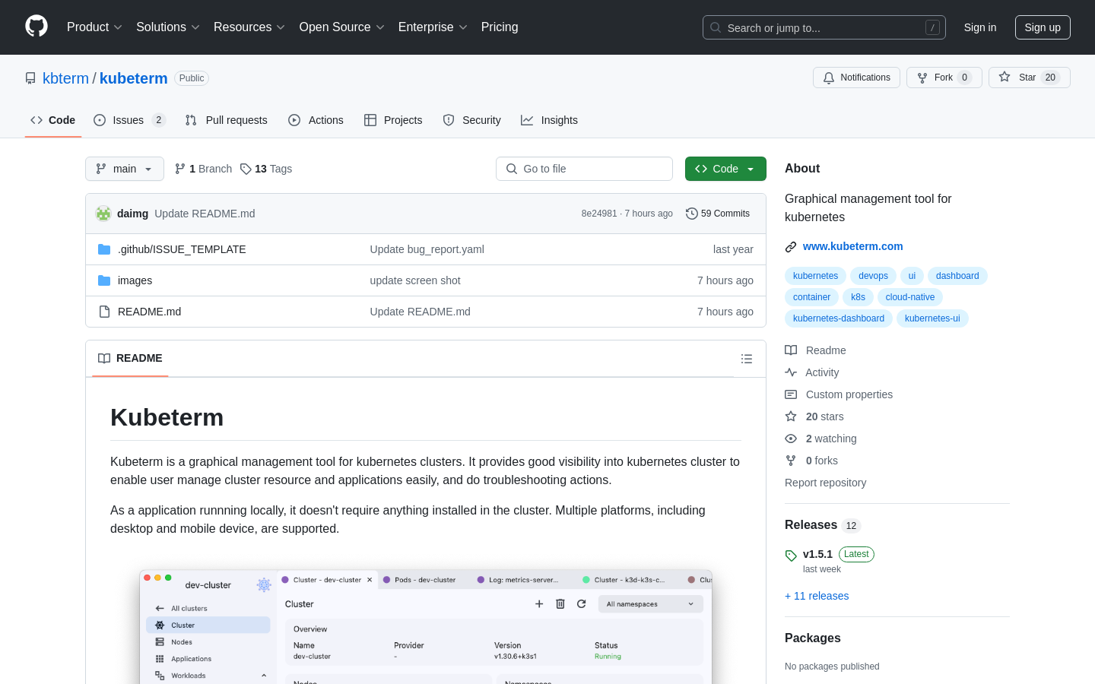Image resolution: width=1095 pixels, height=684 pixels.
Task: Select the kubernetes-dashboard topic tag
Action: [x=838, y=318]
